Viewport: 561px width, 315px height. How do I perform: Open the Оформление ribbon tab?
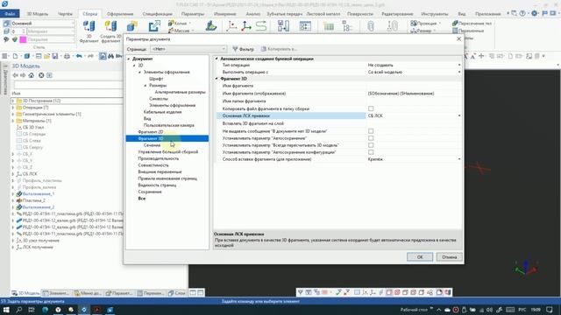point(120,14)
